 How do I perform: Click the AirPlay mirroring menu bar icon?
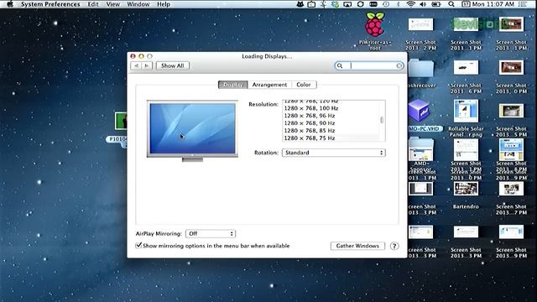click(347, 4)
